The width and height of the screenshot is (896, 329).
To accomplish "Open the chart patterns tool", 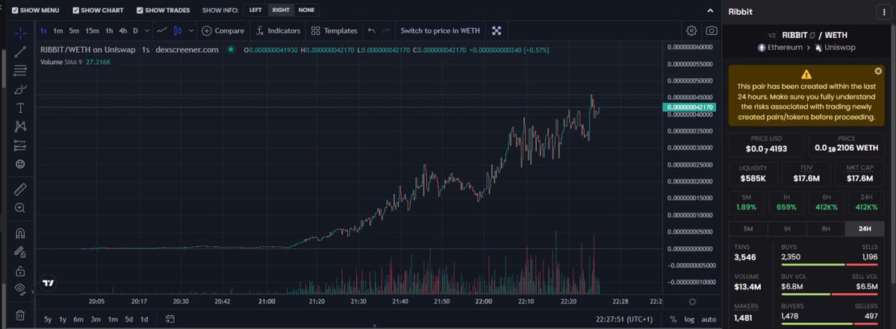I will pyautogui.click(x=21, y=126).
